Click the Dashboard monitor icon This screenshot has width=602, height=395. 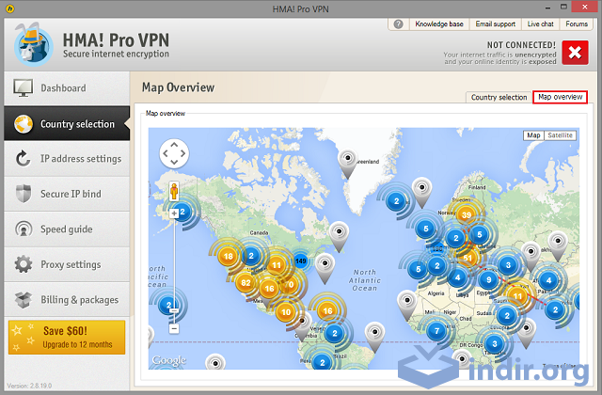tap(23, 87)
